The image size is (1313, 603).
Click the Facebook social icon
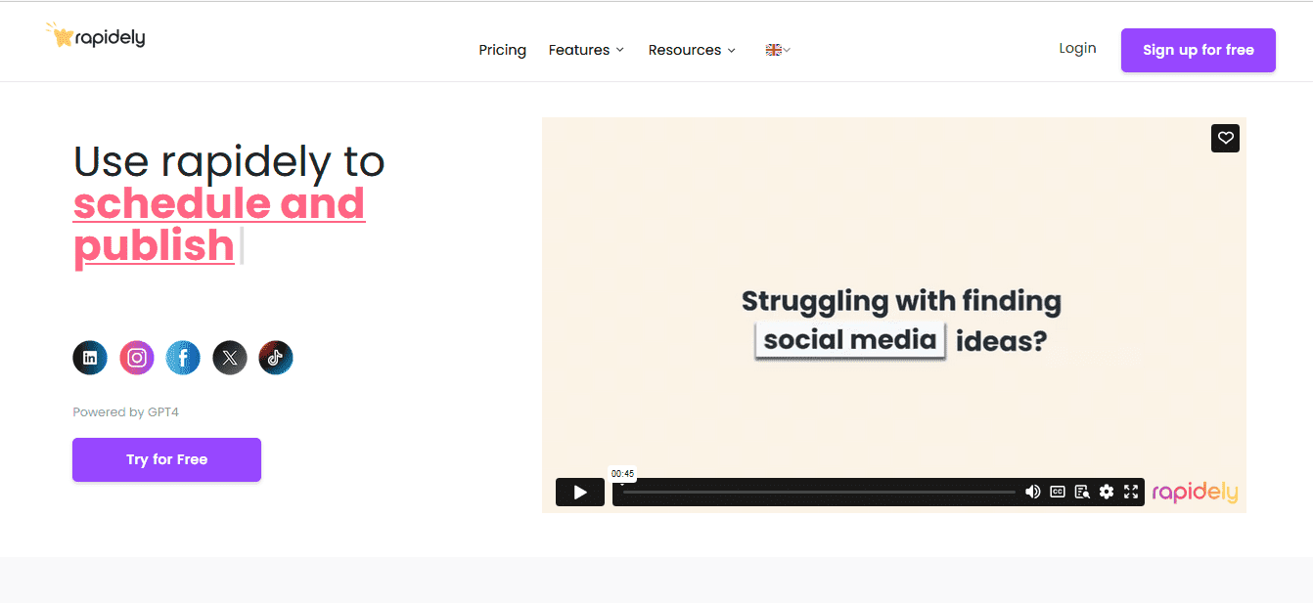click(x=183, y=358)
